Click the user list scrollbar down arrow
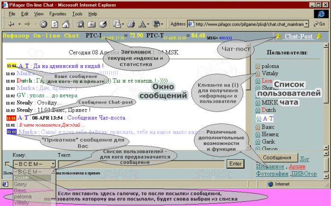 point(326,147)
